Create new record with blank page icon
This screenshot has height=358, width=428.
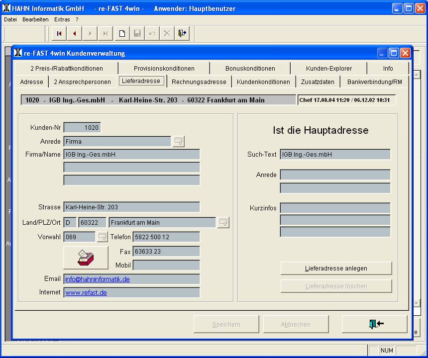[x=122, y=33]
